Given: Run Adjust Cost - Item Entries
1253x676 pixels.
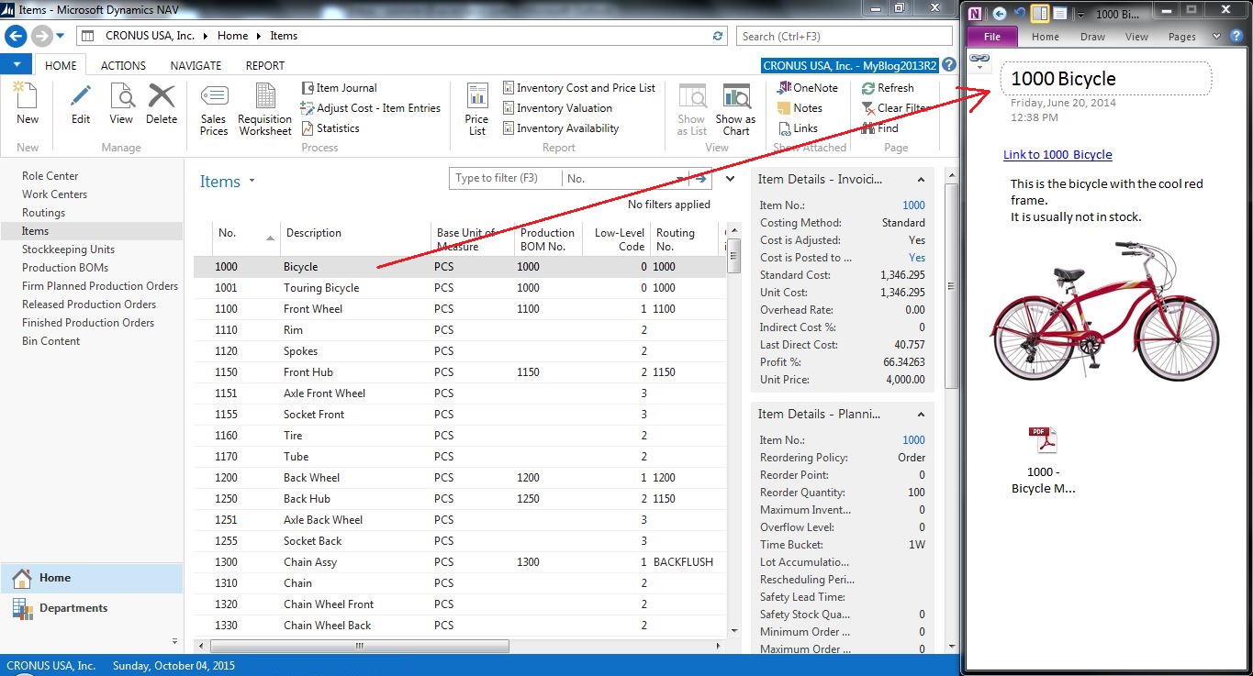Looking at the screenshot, I should (x=371, y=108).
